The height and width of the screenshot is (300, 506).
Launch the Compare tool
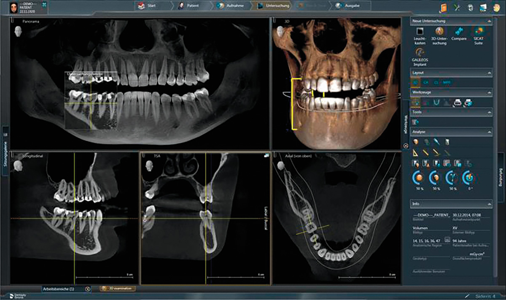(x=459, y=32)
